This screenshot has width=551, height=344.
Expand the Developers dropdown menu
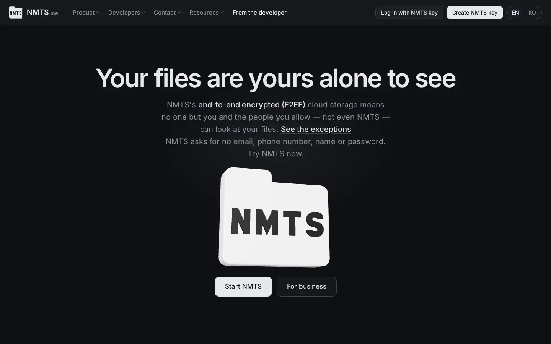127,13
